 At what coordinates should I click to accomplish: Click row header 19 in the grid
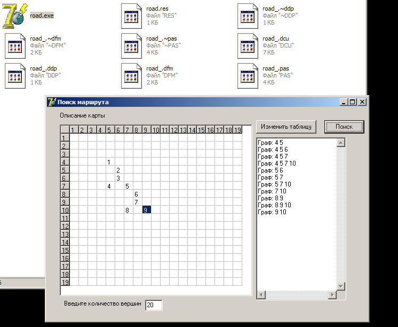[x=65, y=282]
